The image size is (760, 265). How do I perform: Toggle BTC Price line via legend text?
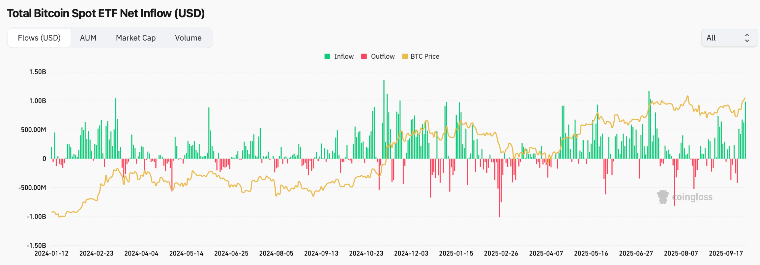424,56
